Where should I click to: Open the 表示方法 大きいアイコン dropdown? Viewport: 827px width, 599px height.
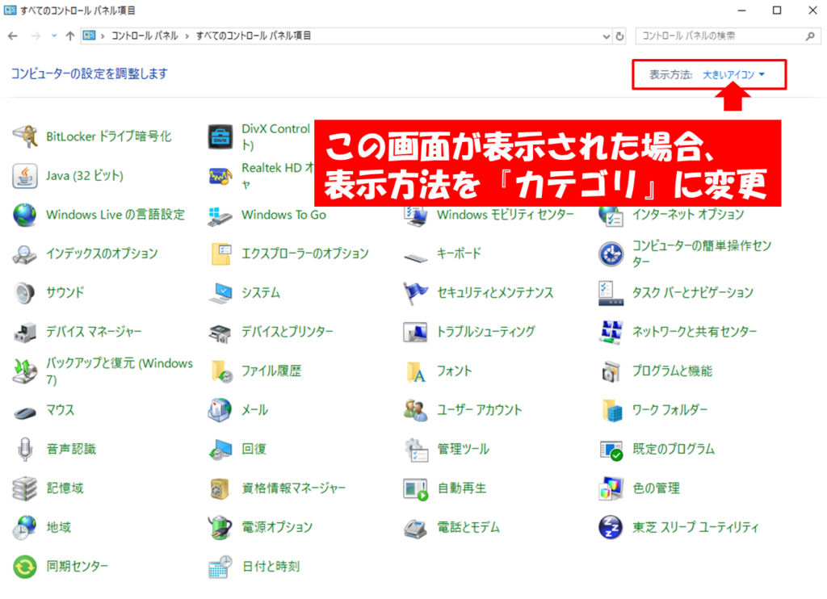tap(733, 75)
